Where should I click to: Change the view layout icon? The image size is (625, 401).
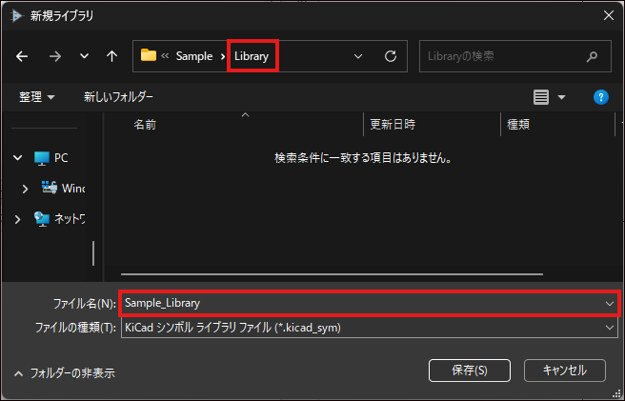[x=541, y=97]
